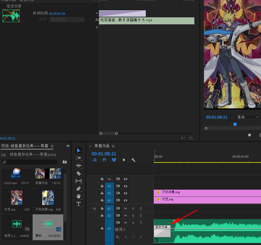
Task: Hide V3 track output eye
Action: point(125,186)
